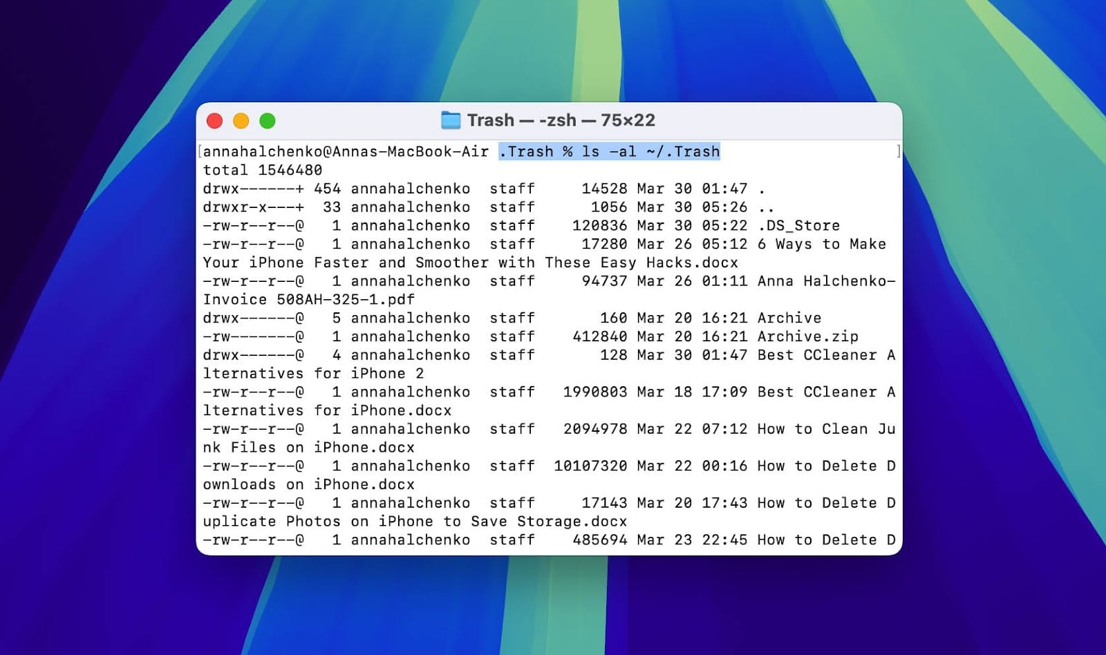
Task: Select the timestamp 'Mar 30 05:22' next to .DS_Store
Action: 690,225
